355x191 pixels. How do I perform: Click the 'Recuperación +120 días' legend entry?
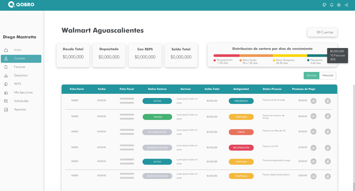(223, 62)
